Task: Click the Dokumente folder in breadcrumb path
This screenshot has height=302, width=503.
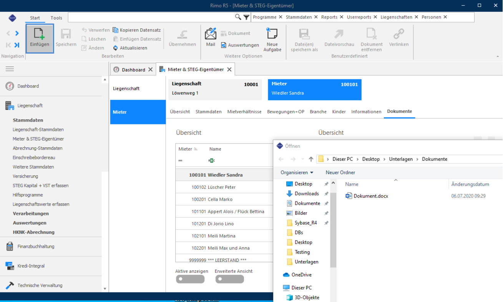Action: point(435,159)
